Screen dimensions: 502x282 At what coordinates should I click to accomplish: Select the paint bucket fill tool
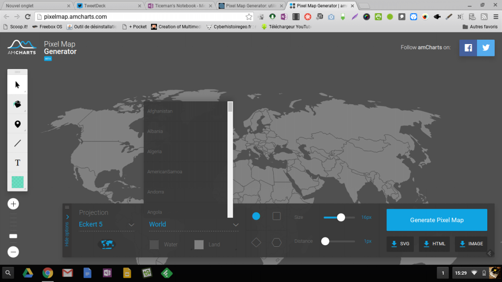[x=18, y=104]
